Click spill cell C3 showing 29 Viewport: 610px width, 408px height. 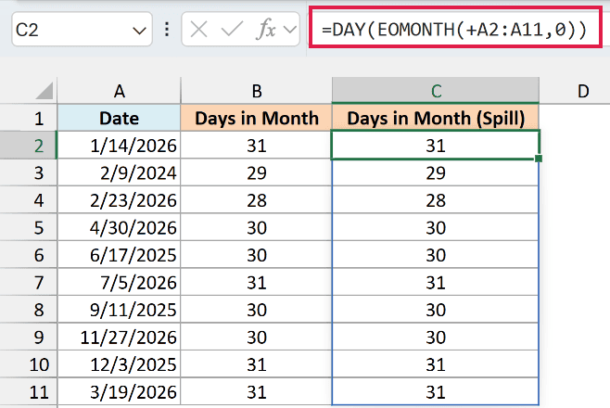click(x=436, y=172)
